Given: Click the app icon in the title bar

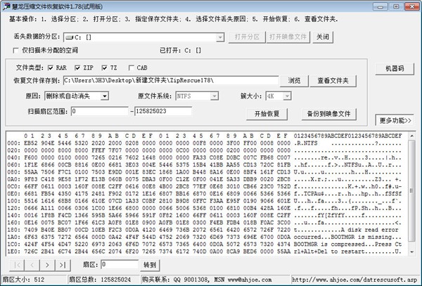Looking at the screenshot, I should point(6,6).
